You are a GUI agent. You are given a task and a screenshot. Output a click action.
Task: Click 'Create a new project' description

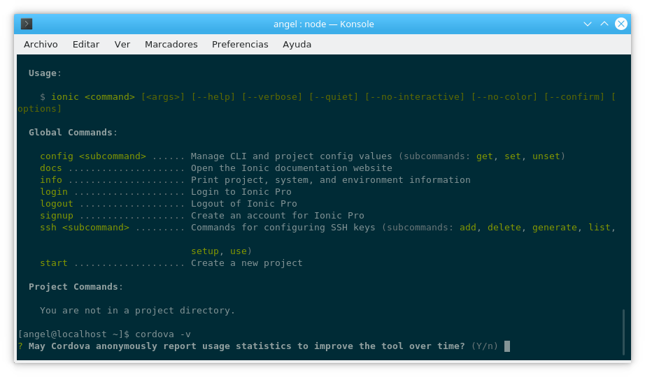[247, 263]
